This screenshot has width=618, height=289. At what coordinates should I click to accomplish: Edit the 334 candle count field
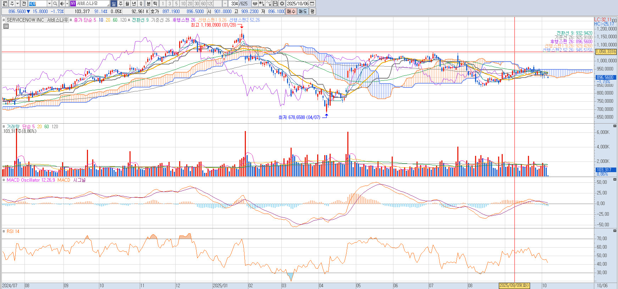pos(234,4)
